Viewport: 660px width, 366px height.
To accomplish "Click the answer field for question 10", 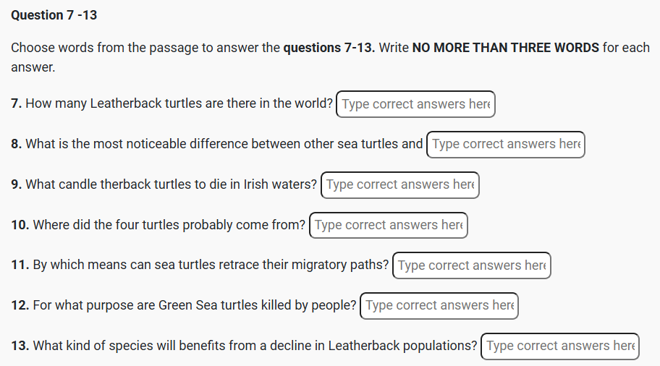I will point(389,225).
